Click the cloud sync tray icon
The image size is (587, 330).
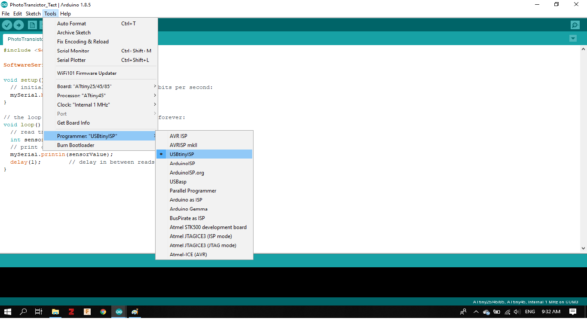[x=486, y=312]
